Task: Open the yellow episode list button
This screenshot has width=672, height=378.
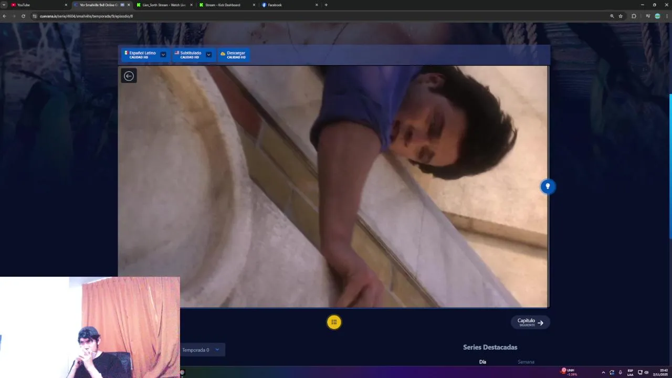Action: [334, 322]
